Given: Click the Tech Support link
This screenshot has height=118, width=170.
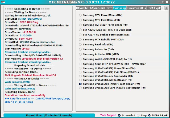Looking at the screenshot, I should [x=108, y=115].
